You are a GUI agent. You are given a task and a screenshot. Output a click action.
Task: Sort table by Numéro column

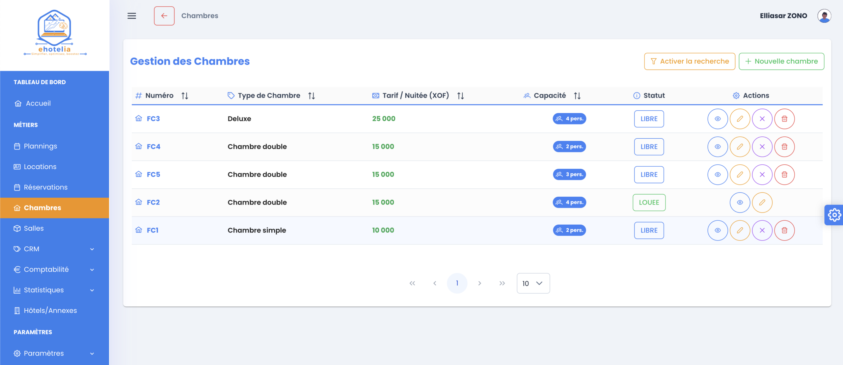(x=185, y=96)
